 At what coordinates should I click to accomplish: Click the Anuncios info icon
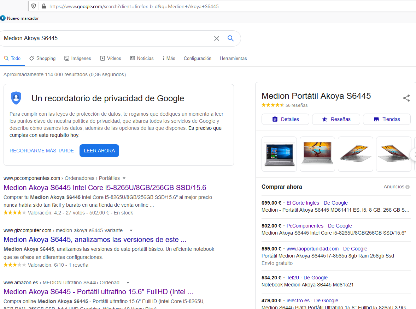click(408, 187)
